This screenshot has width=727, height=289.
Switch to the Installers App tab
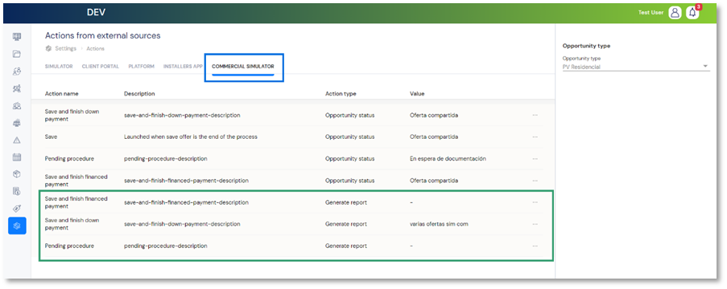[183, 67]
